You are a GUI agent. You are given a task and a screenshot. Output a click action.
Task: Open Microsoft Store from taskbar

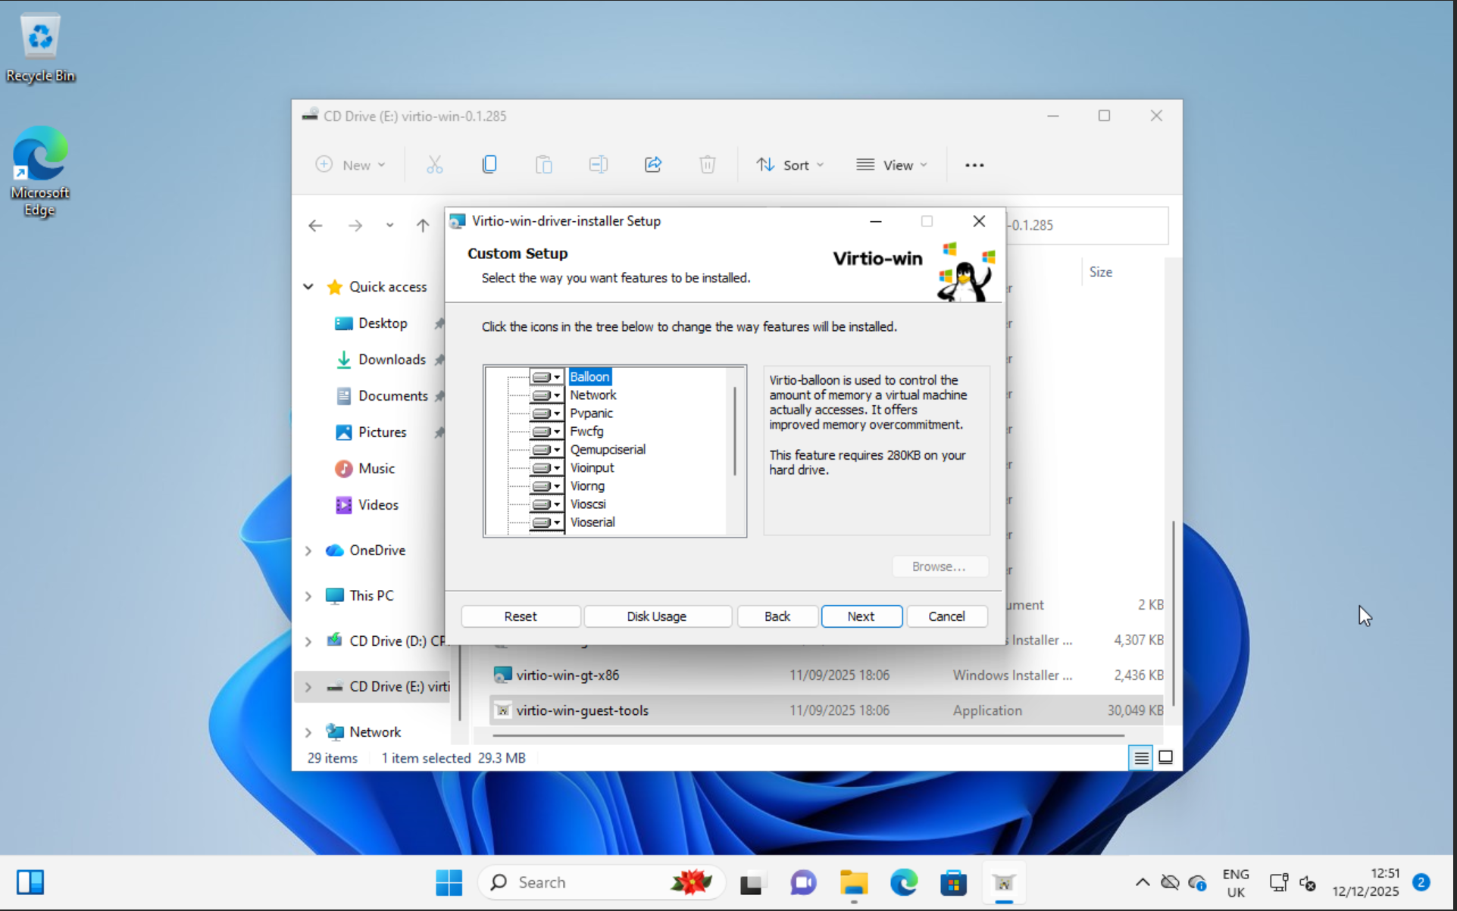(953, 882)
